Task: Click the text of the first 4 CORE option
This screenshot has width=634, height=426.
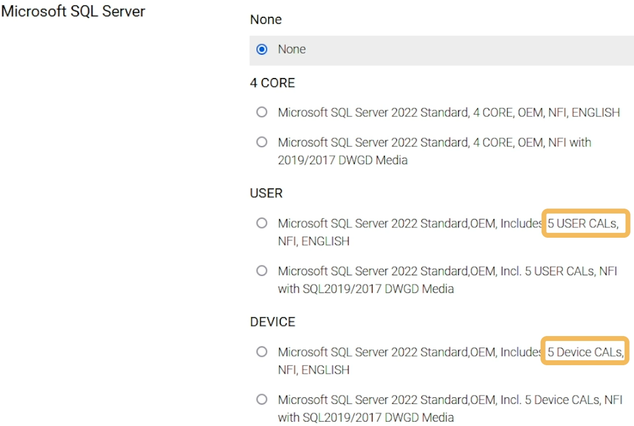Action: tap(449, 112)
